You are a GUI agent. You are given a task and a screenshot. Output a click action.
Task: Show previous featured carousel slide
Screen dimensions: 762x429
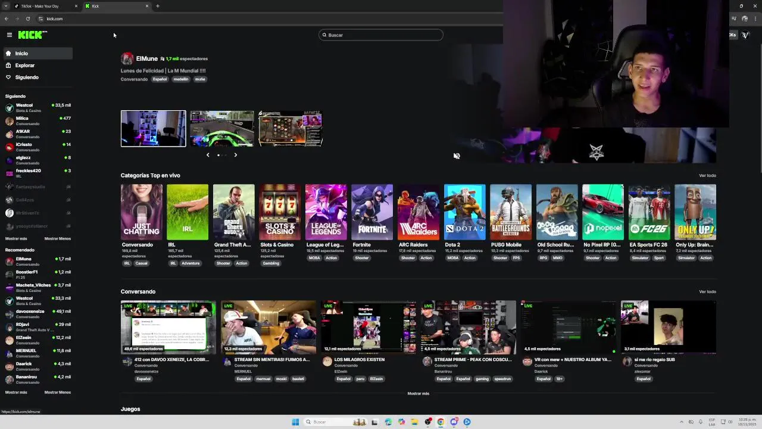[208, 155]
